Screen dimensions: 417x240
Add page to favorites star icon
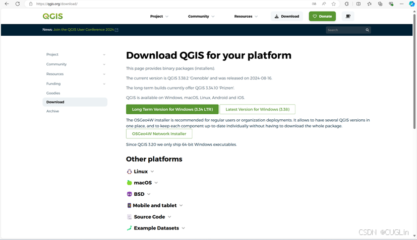(x=333, y=4)
